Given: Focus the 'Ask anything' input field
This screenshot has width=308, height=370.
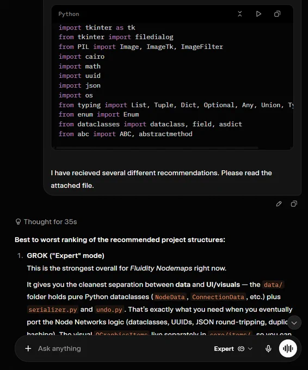Looking at the screenshot, I should click(x=123, y=349).
